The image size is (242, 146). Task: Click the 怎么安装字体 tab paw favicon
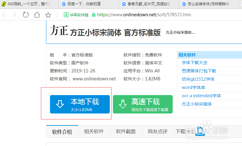click(x=184, y=4)
